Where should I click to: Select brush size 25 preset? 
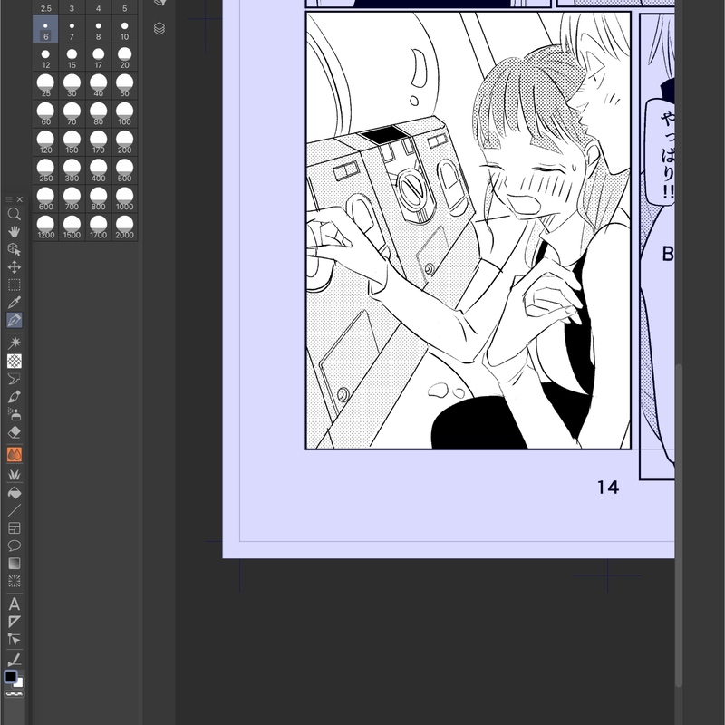[x=45, y=85]
